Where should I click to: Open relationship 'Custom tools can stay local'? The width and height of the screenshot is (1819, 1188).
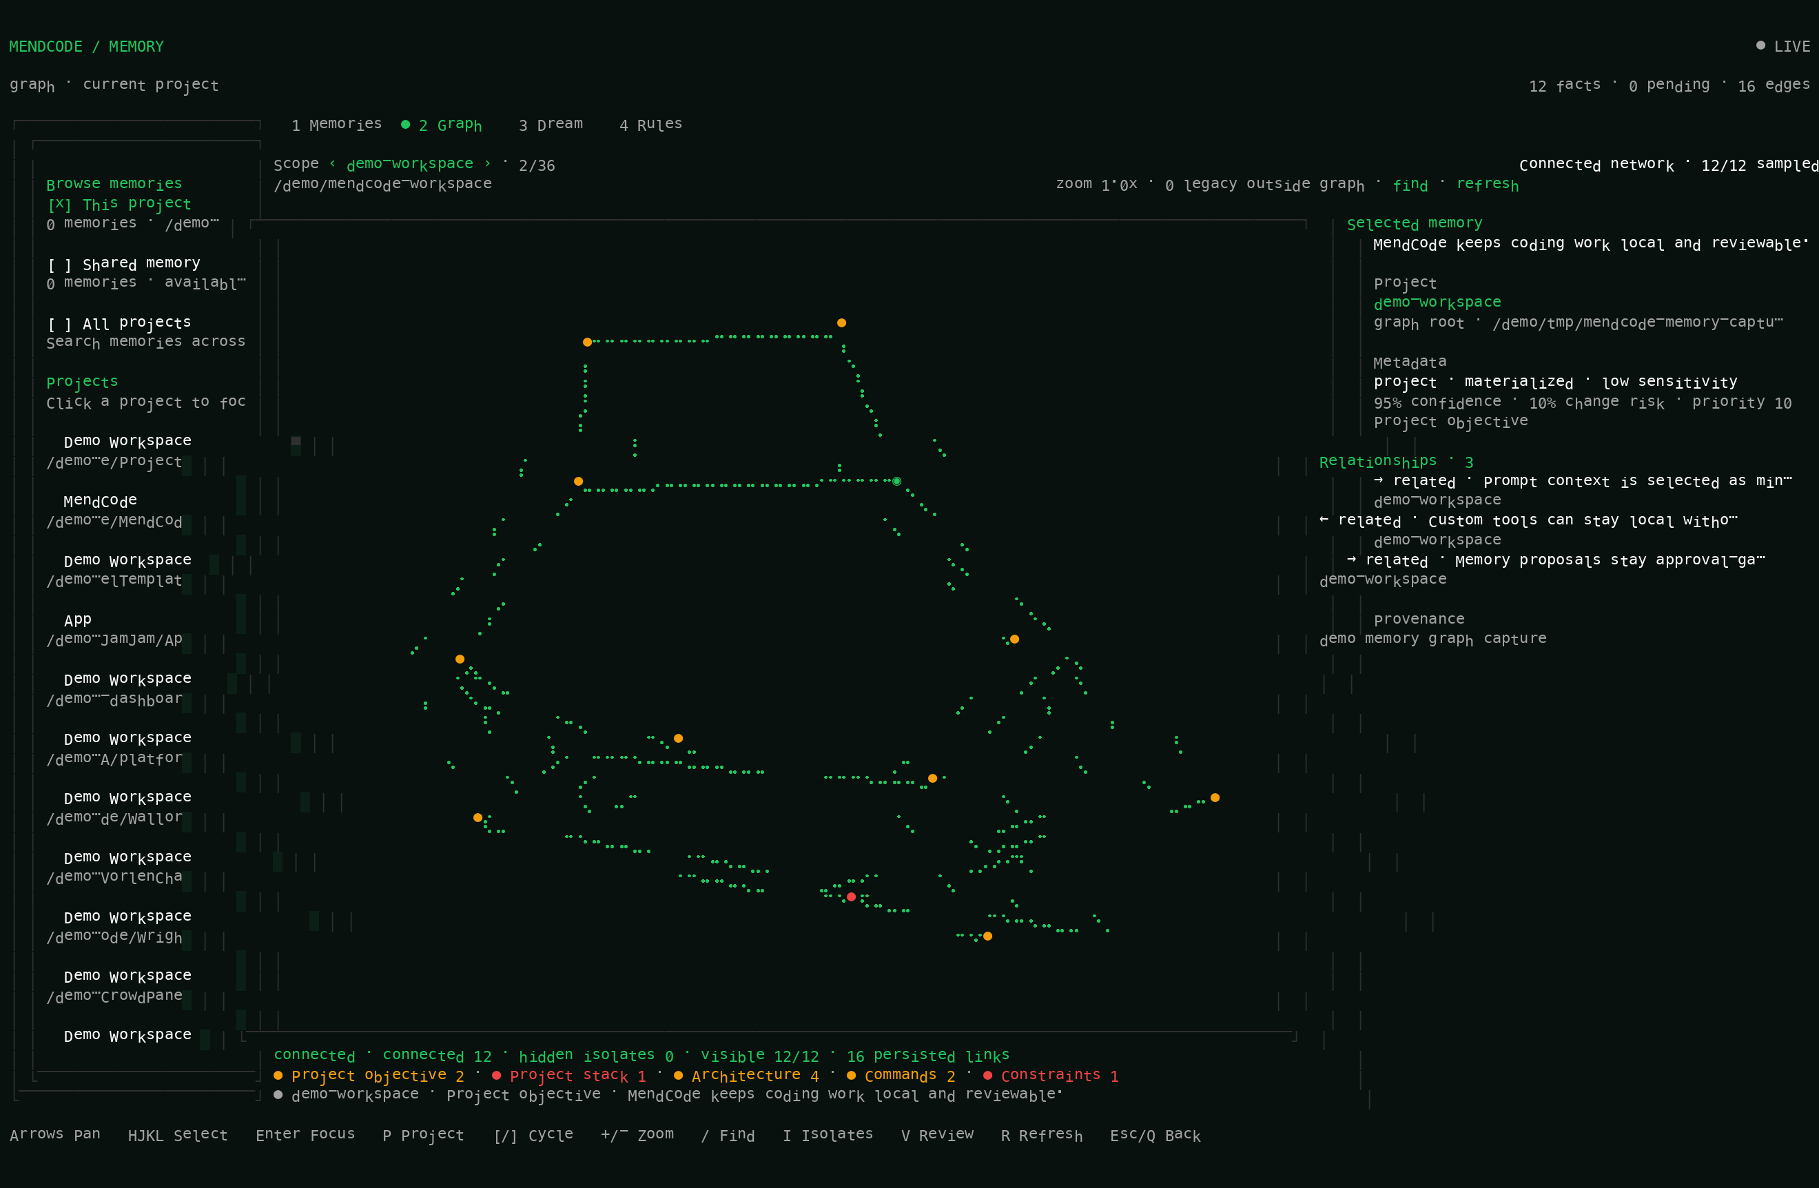pos(1528,522)
